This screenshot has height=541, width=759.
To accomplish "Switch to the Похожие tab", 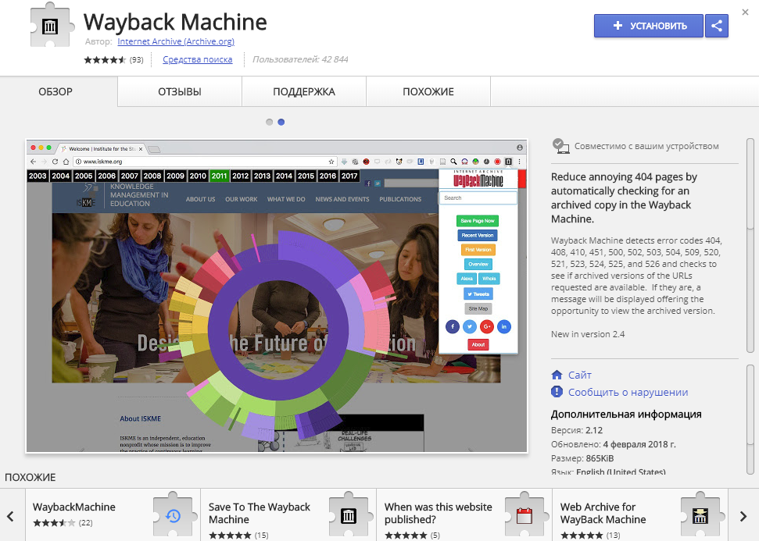I will 428,92.
